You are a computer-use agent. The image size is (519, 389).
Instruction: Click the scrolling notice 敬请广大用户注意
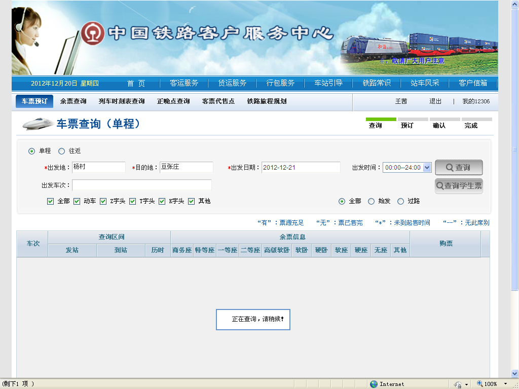[418, 61]
